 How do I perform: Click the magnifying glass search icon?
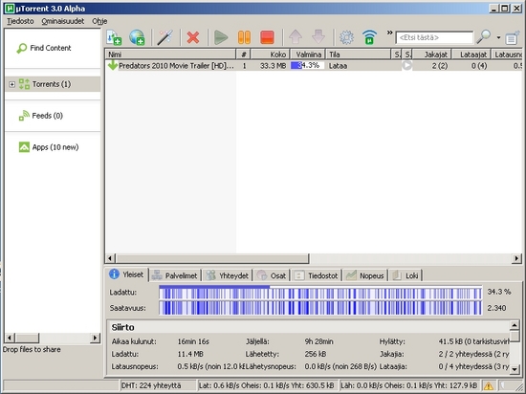pyautogui.click(x=483, y=37)
